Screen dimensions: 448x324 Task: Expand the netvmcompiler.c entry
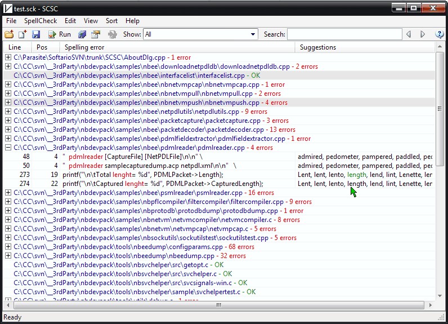[8, 220]
